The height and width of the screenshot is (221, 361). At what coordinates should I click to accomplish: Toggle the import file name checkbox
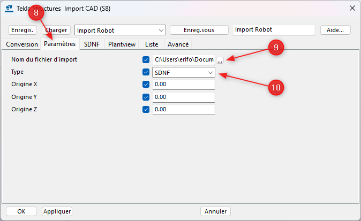coord(146,59)
